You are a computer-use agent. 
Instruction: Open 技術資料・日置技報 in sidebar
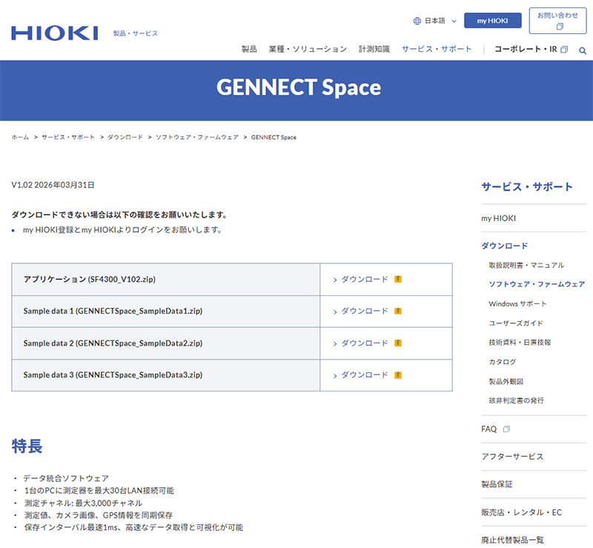520,342
